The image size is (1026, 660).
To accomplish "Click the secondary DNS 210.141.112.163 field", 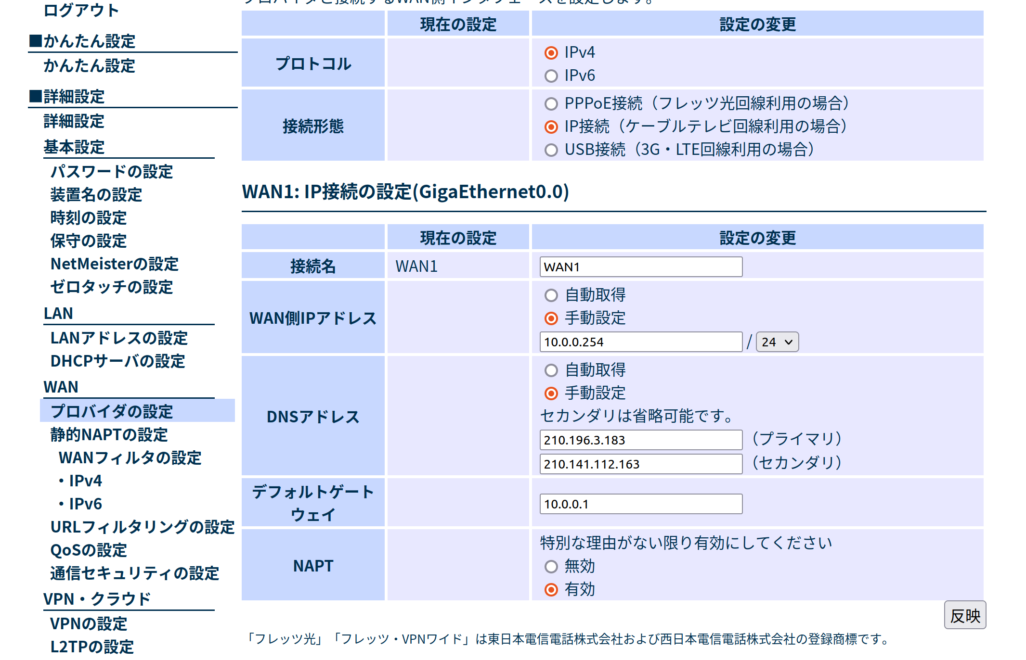I will coord(640,464).
